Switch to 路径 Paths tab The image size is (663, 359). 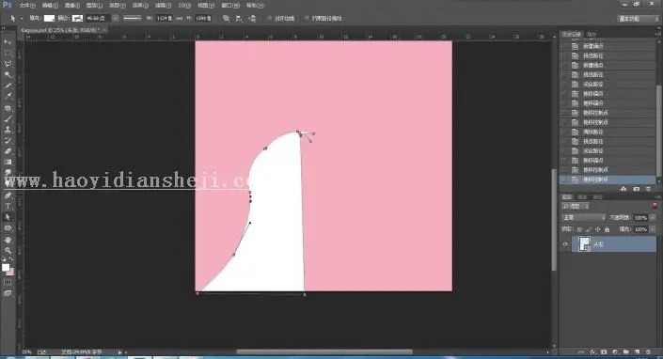[x=597, y=196]
